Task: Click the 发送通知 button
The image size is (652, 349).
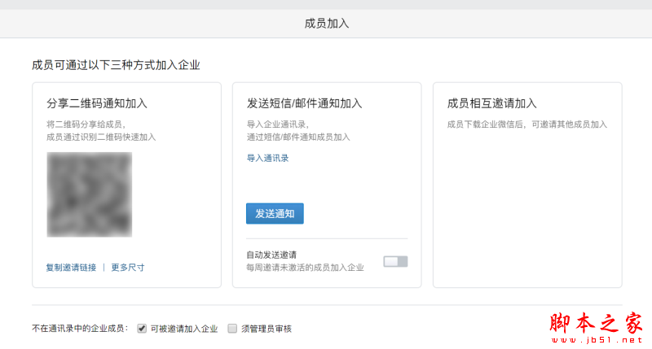Action: click(275, 213)
